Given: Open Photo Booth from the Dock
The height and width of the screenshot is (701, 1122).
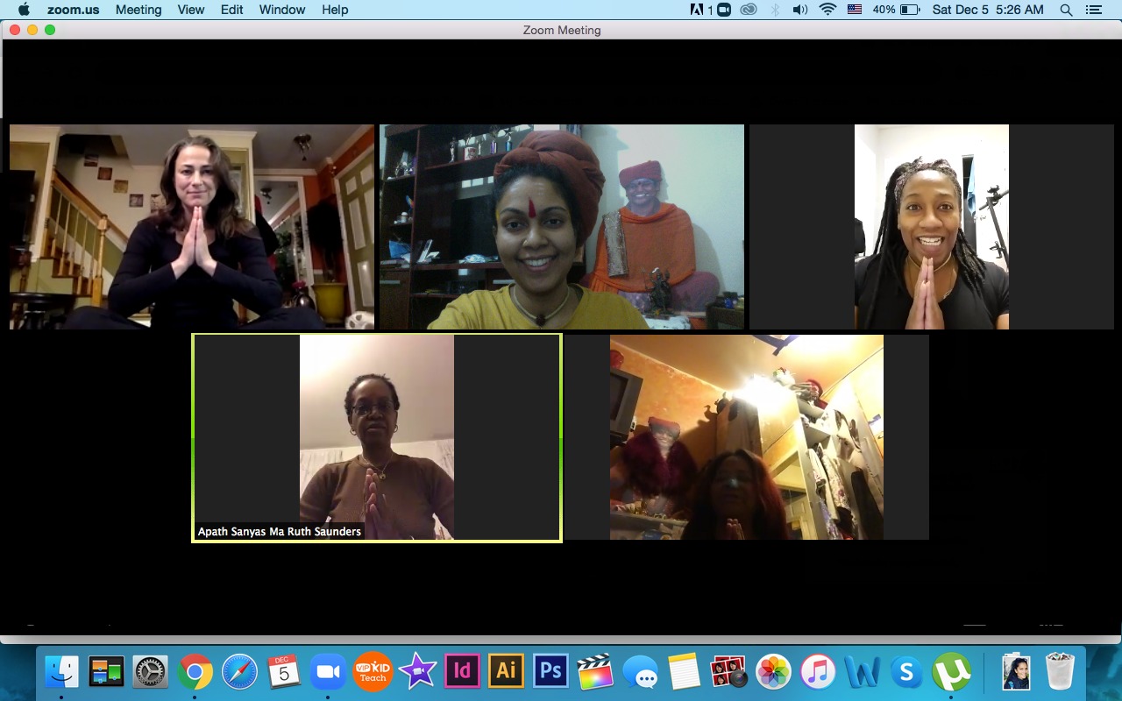Looking at the screenshot, I should coord(728,672).
